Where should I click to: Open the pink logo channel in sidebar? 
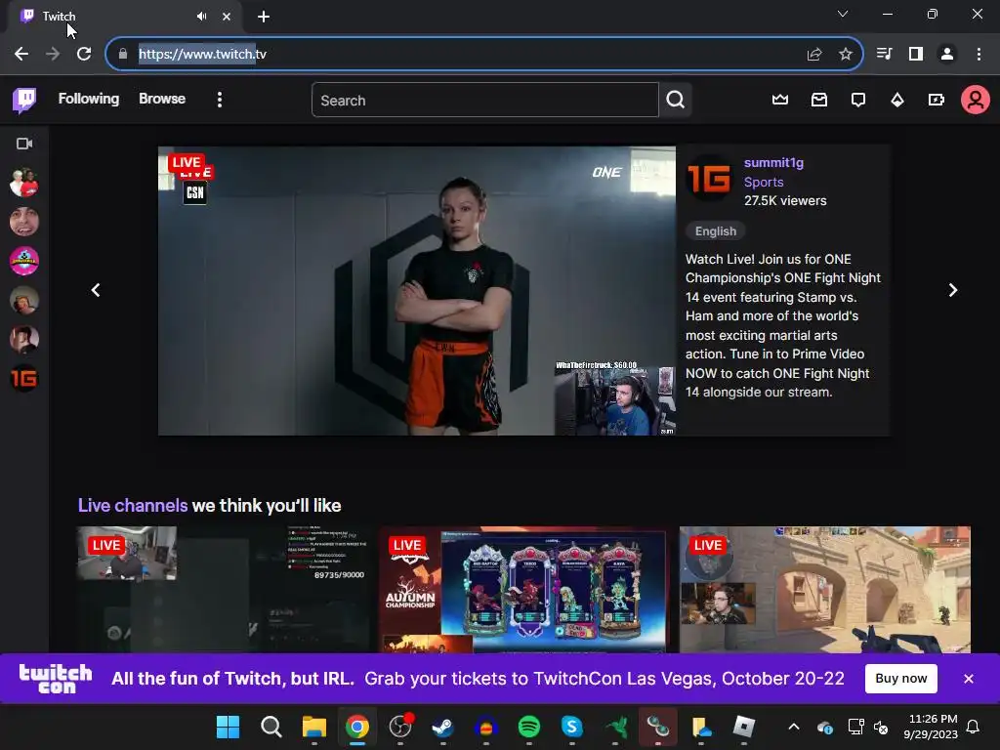pyautogui.click(x=24, y=261)
